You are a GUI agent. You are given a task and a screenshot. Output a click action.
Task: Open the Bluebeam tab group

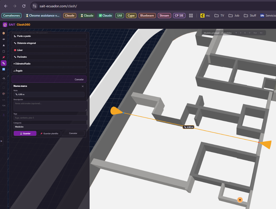point(147,16)
